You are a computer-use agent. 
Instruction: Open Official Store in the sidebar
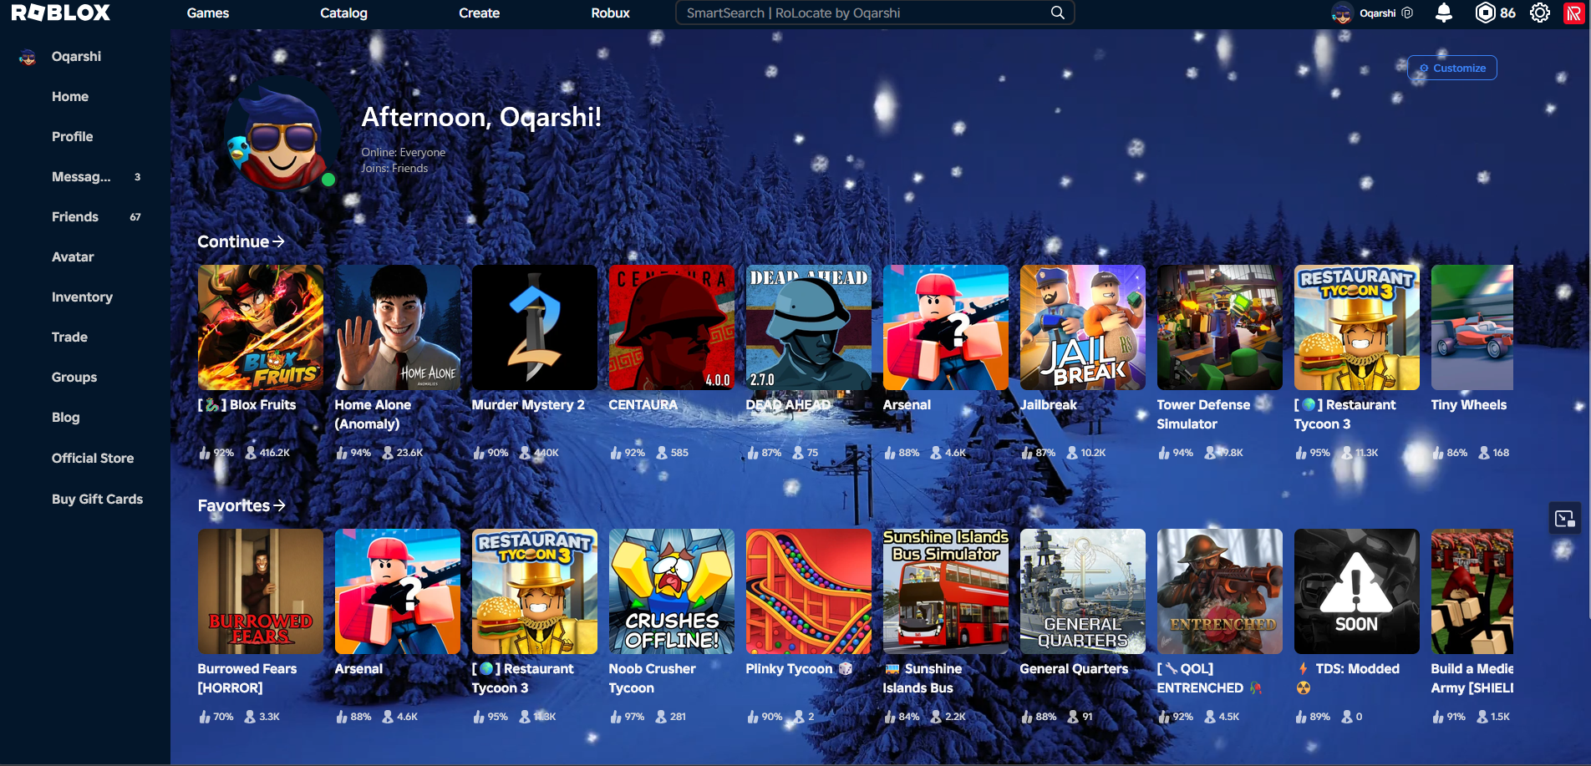coord(93,458)
